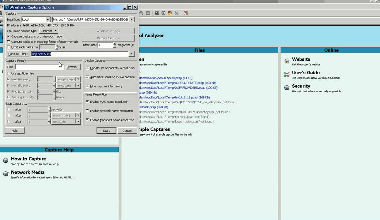Click the Website house icon
Screen dimensions: 380x220
(x=287, y=61)
